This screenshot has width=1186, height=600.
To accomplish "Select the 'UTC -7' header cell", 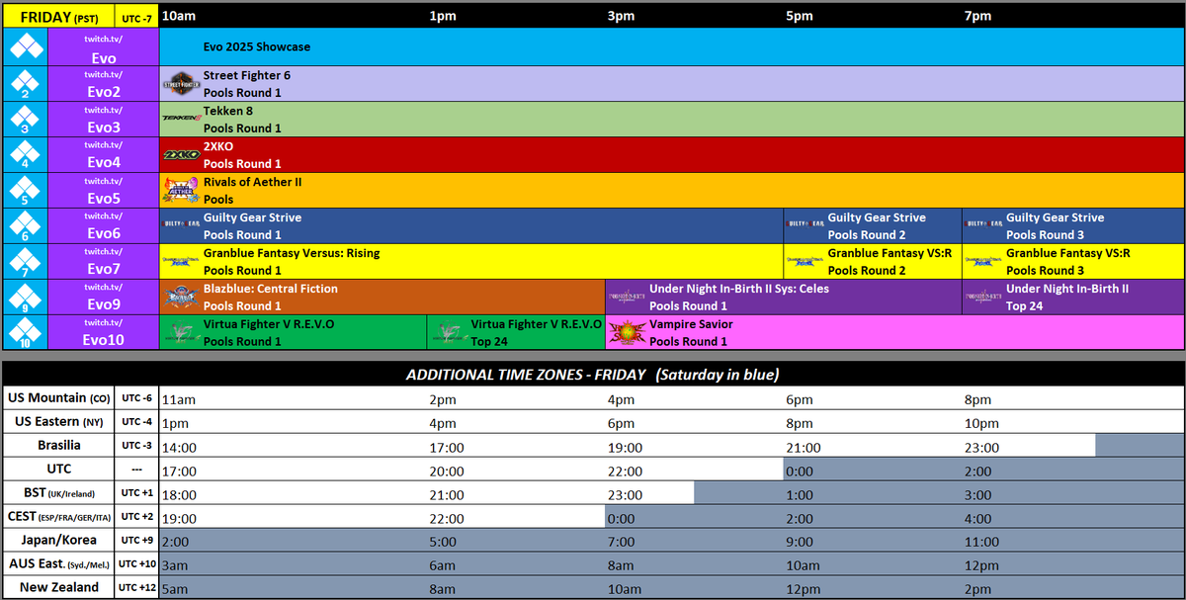I will (137, 16).
